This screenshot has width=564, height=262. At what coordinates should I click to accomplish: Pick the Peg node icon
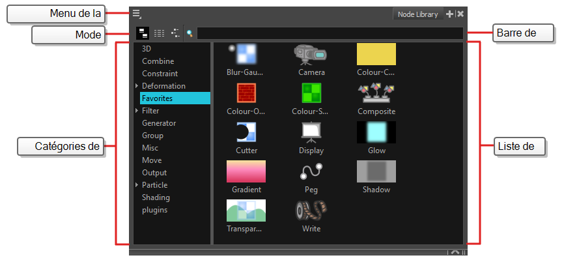311,172
